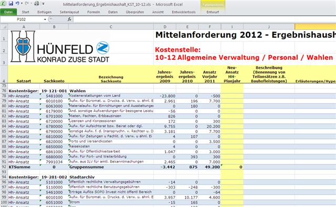Open the Datei tab
This screenshot has width=336, height=207.
(x=8, y=12)
